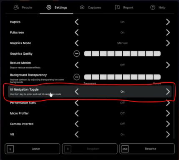179x160 pixels.
Task: Open the Help tab
Action: tap(158, 8)
